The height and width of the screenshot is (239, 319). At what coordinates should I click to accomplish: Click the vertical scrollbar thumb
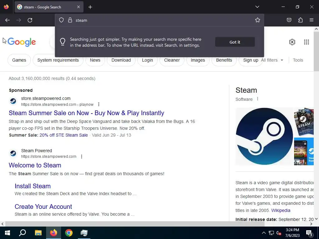(x=316, y=51)
